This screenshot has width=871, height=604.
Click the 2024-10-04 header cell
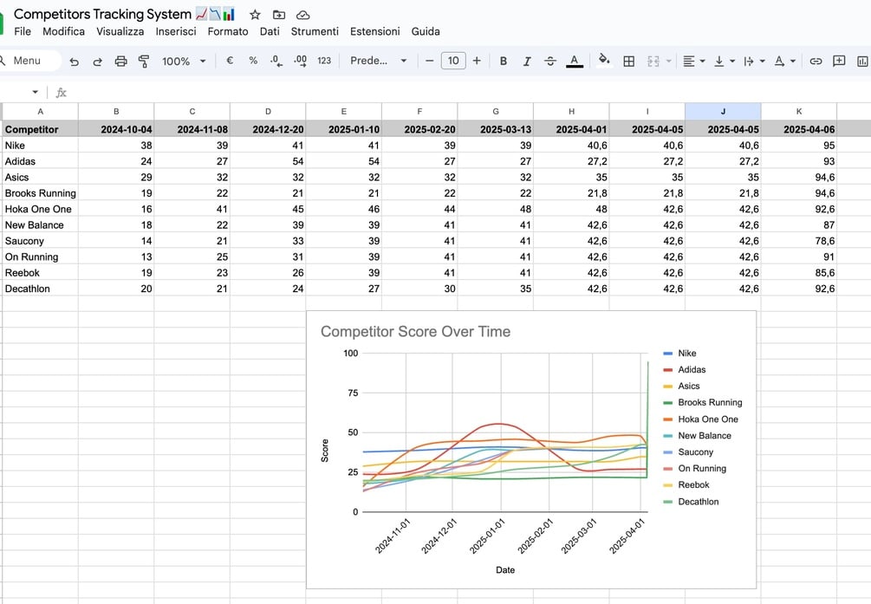point(116,129)
